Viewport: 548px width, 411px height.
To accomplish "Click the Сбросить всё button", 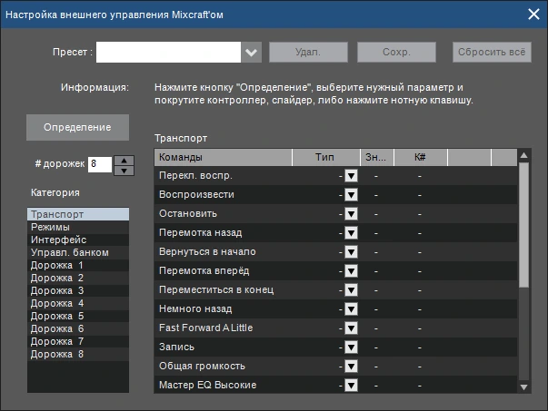I will [492, 53].
